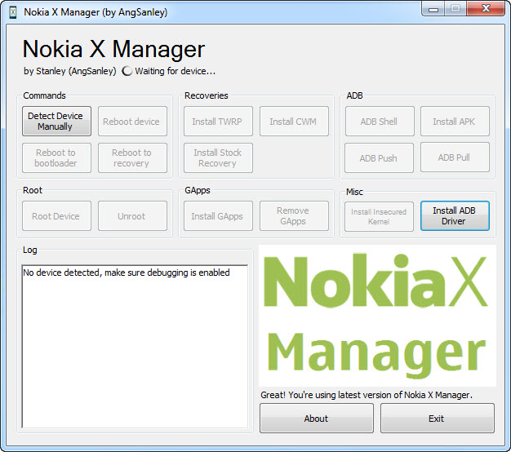Select the ADB Pull button
The image size is (511, 452).
pyautogui.click(x=455, y=157)
